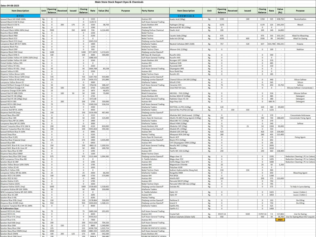The height and width of the screenshot is (237, 316).
Task: Click closing balance '15707.14' cell
Action: (262, 214)
